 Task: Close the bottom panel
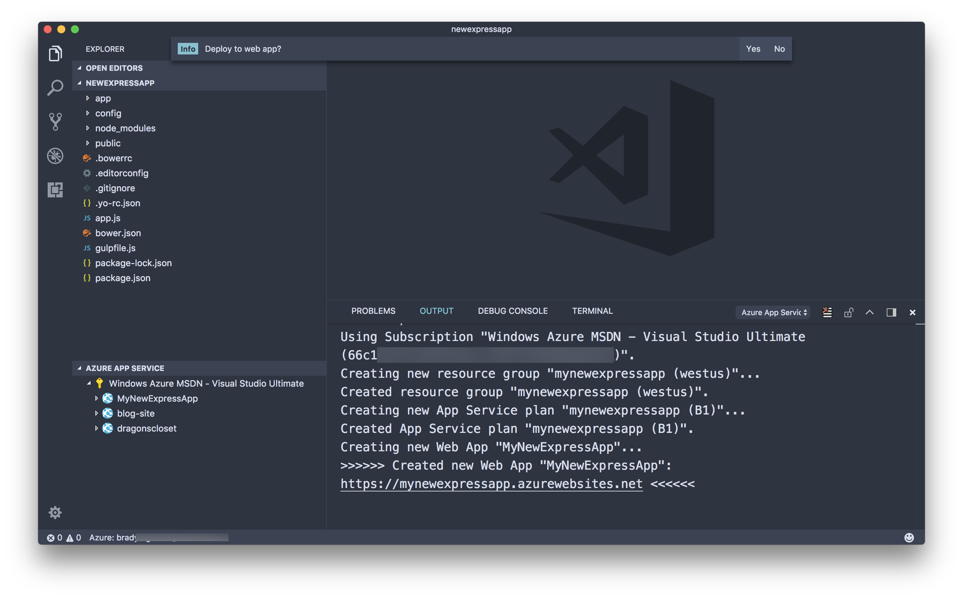(912, 312)
